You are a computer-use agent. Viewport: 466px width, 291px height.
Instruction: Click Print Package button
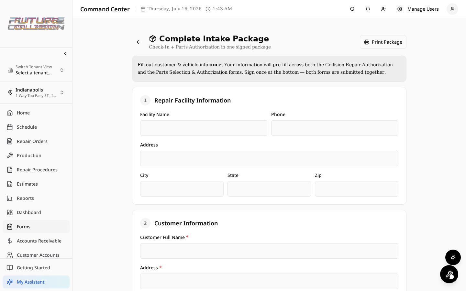click(383, 42)
